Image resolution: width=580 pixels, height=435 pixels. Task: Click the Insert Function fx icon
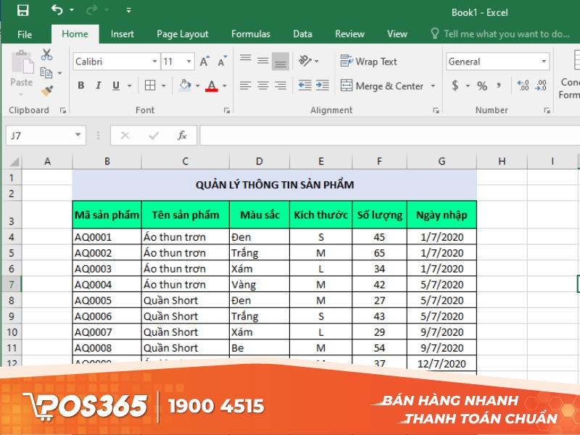click(182, 136)
